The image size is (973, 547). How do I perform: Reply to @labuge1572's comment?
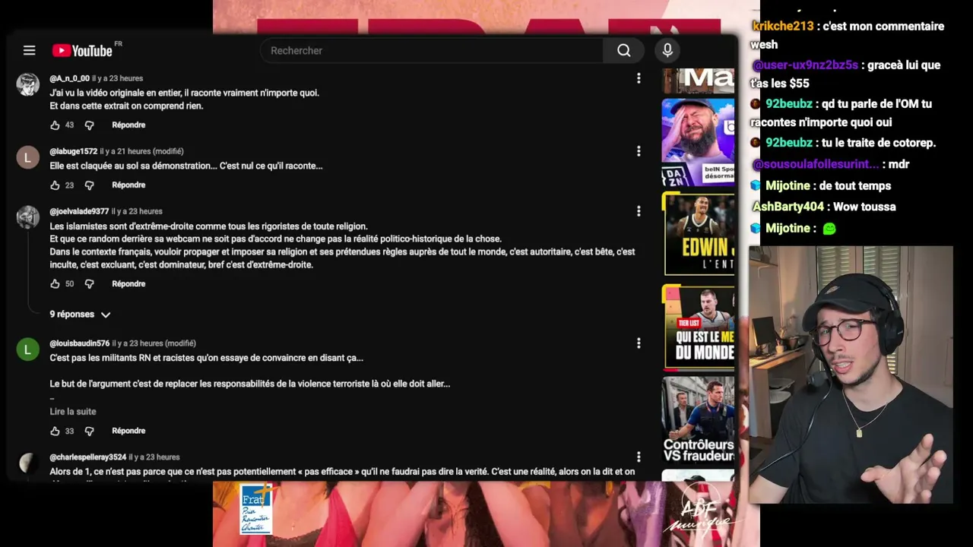(128, 185)
